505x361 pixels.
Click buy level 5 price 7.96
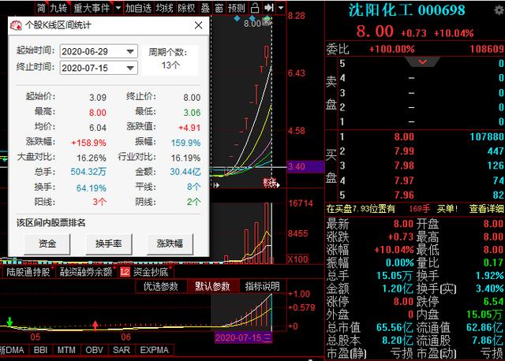click(x=404, y=195)
